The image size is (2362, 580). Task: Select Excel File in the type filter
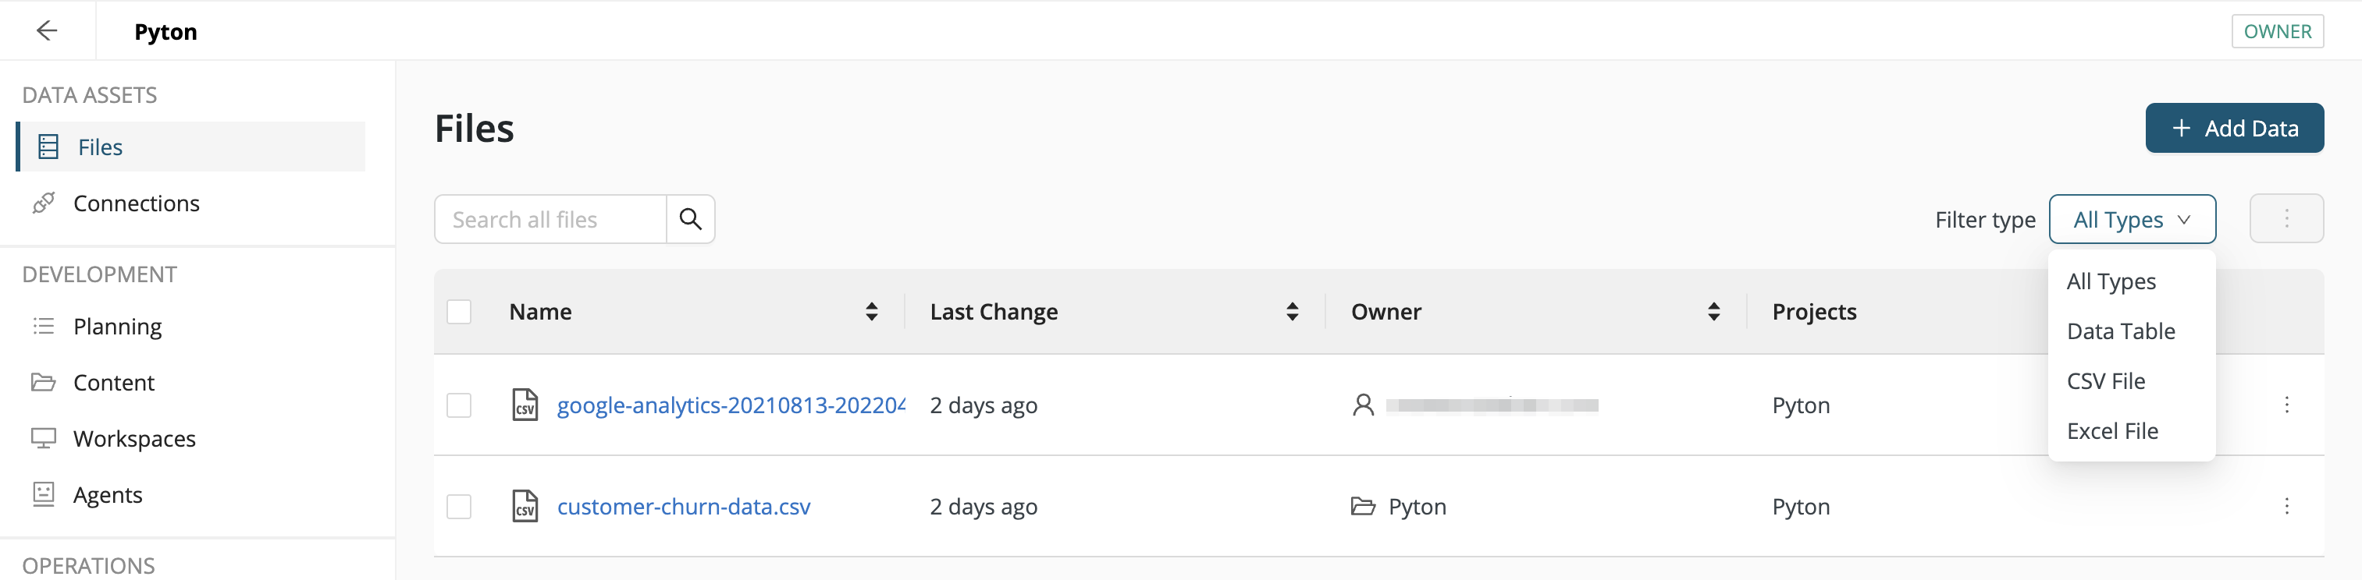click(2112, 430)
